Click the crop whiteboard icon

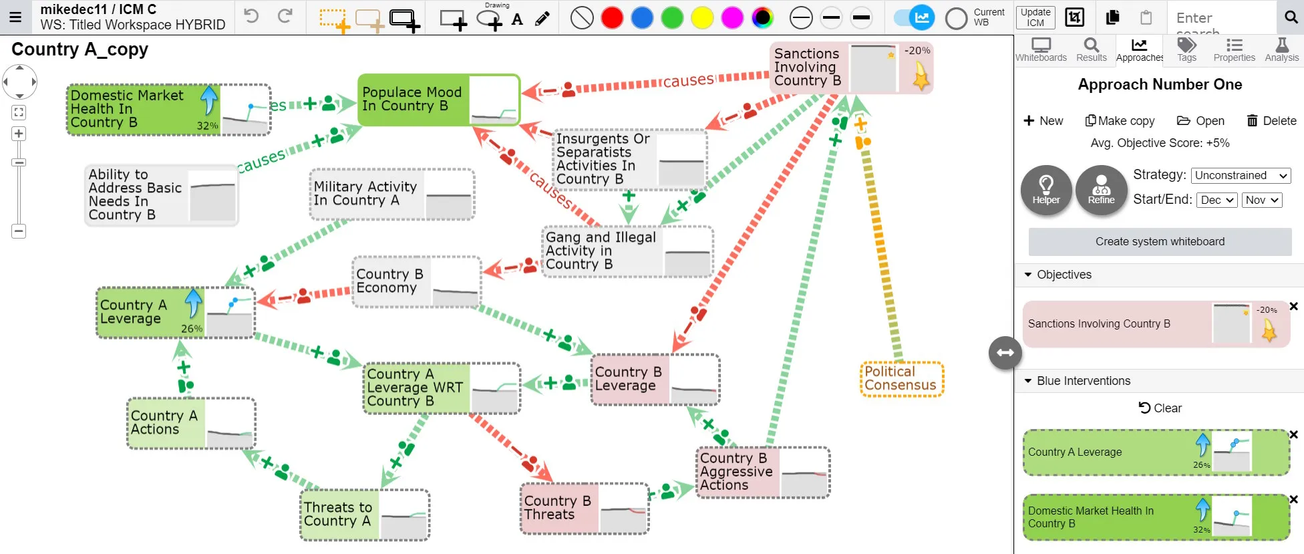point(1074,17)
